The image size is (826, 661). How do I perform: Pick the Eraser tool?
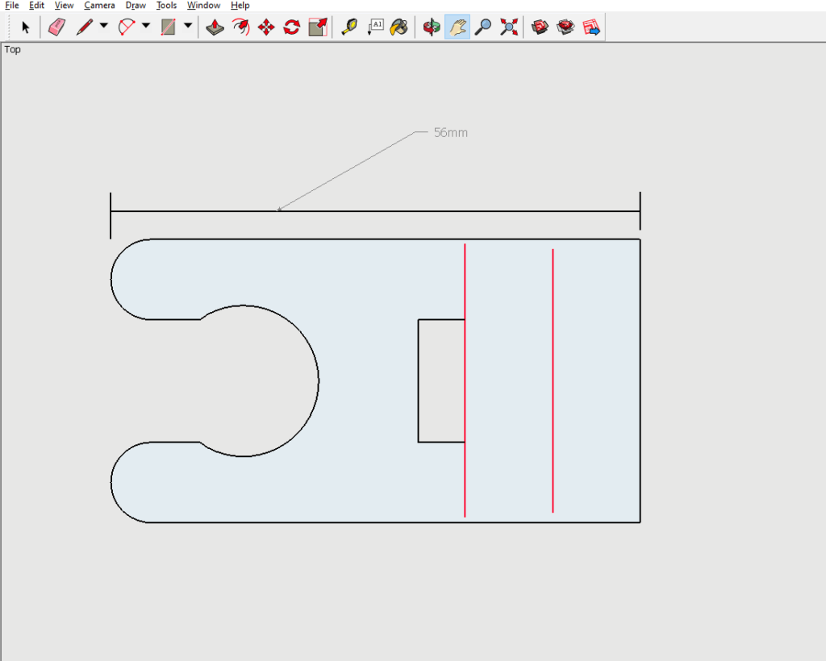click(56, 27)
